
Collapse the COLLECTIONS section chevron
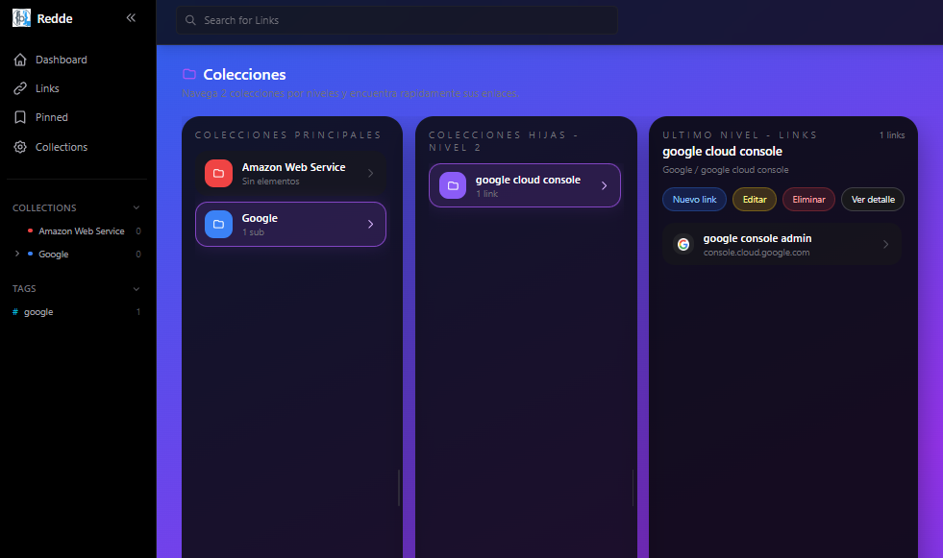click(136, 207)
